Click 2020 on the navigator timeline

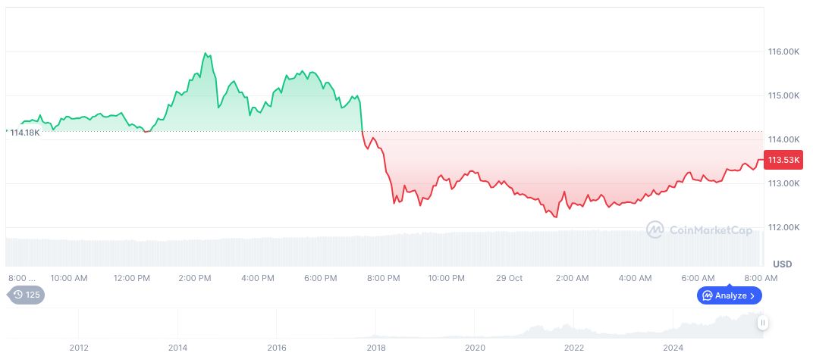click(x=475, y=348)
